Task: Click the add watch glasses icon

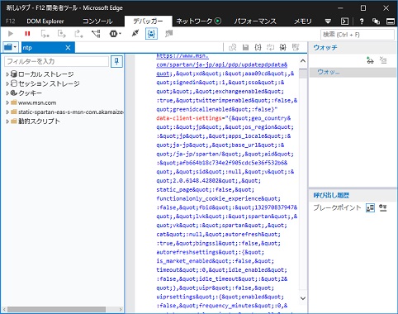Action: (x=370, y=60)
